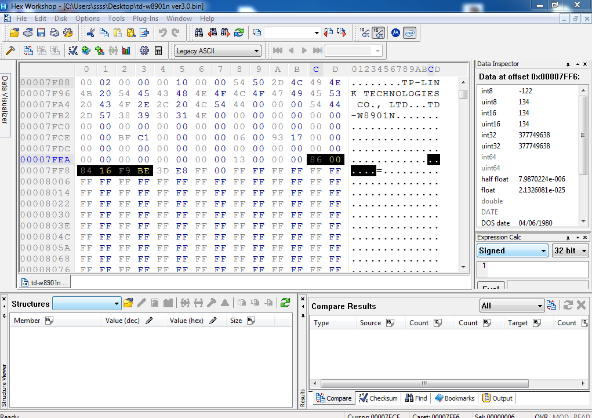592x418 pixels.
Task: Sort by the Type column in Compare Results
Action: [x=333, y=323]
